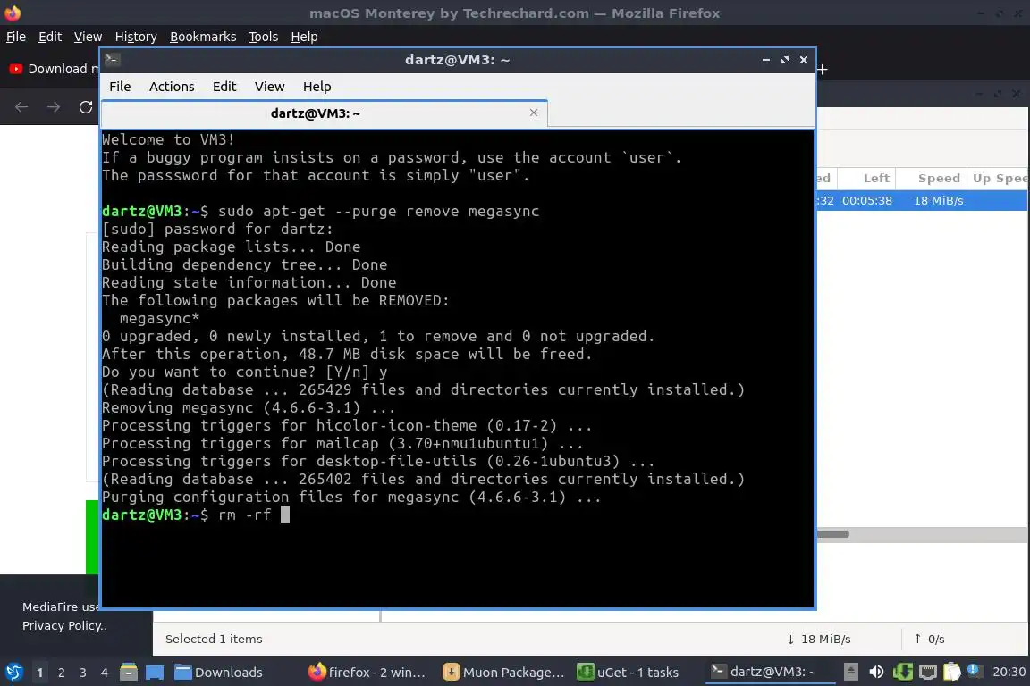This screenshot has height=686, width=1030.
Task: Open Firefox Help menu
Action: click(x=304, y=37)
